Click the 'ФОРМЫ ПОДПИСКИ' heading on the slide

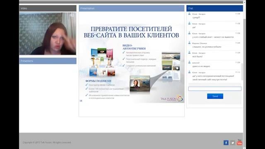click(x=98, y=81)
